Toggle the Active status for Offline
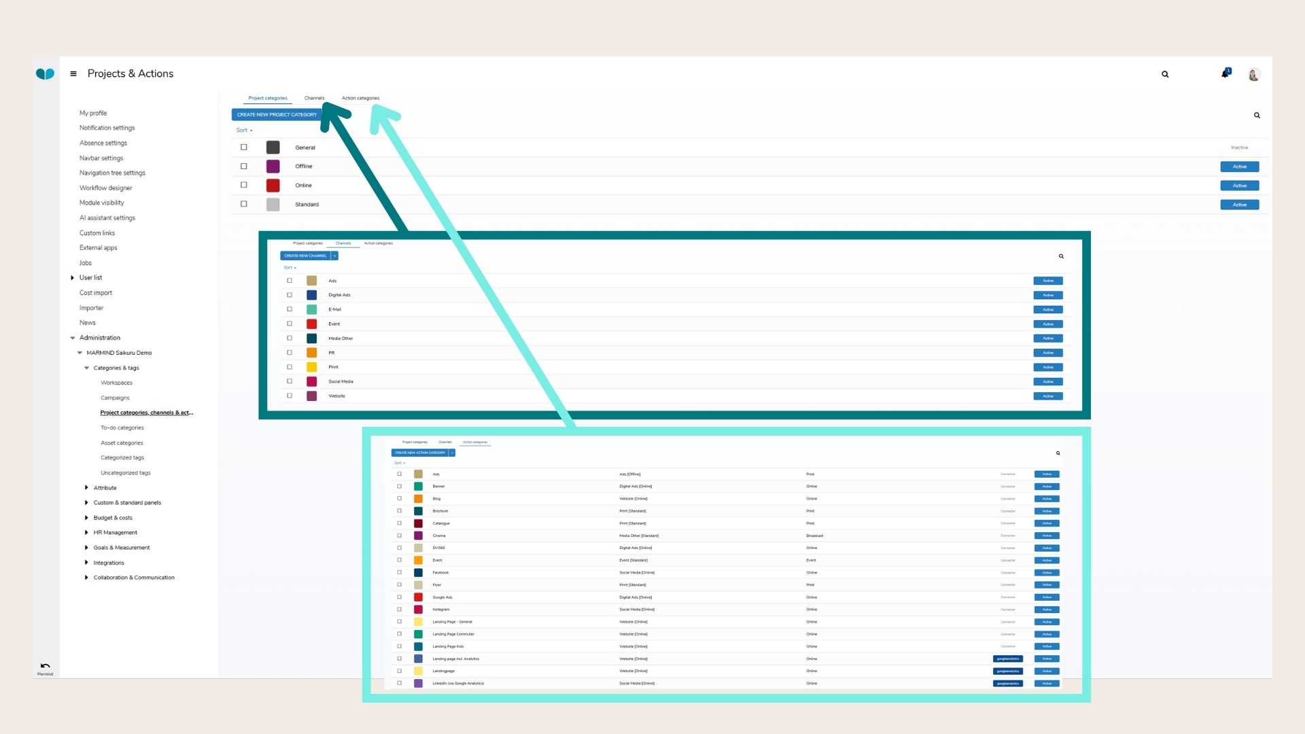Viewport: 1305px width, 734px height. coord(1239,167)
